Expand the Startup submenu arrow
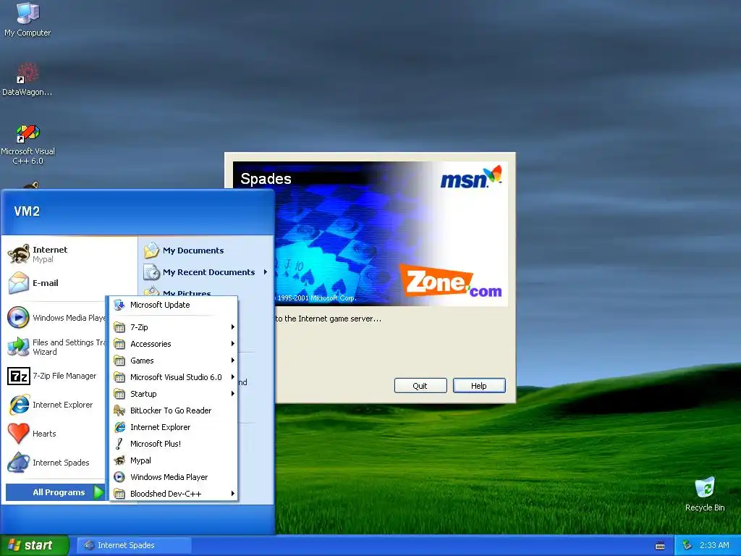 233,393
